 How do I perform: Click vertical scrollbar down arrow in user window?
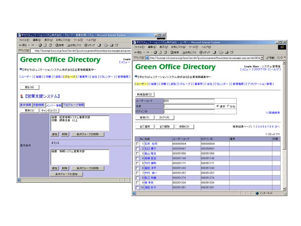(284, 189)
